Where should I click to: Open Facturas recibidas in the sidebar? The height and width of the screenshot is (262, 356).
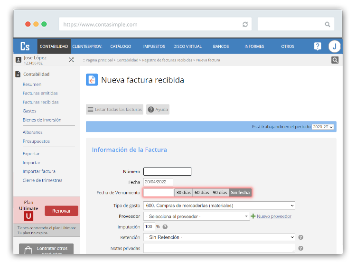41,102
